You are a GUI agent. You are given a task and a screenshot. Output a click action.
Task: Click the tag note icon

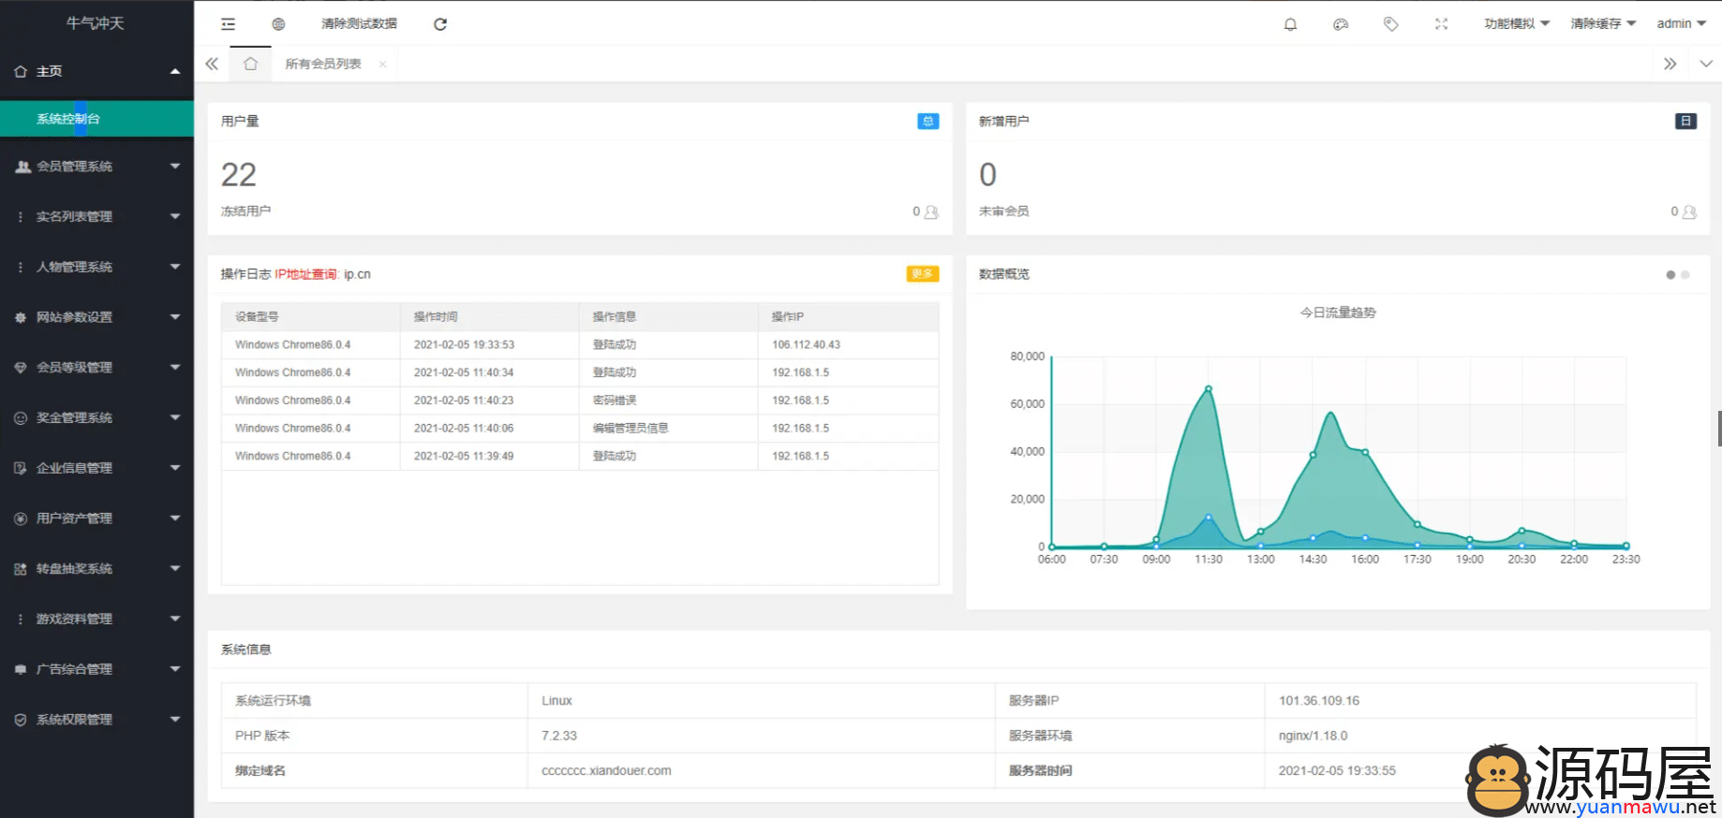pos(1391,24)
